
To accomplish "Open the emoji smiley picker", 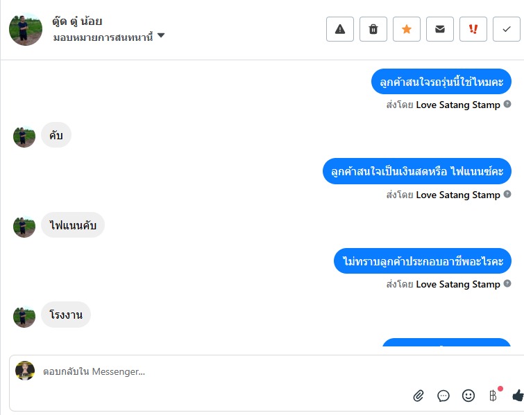I will tap(468, 396).
